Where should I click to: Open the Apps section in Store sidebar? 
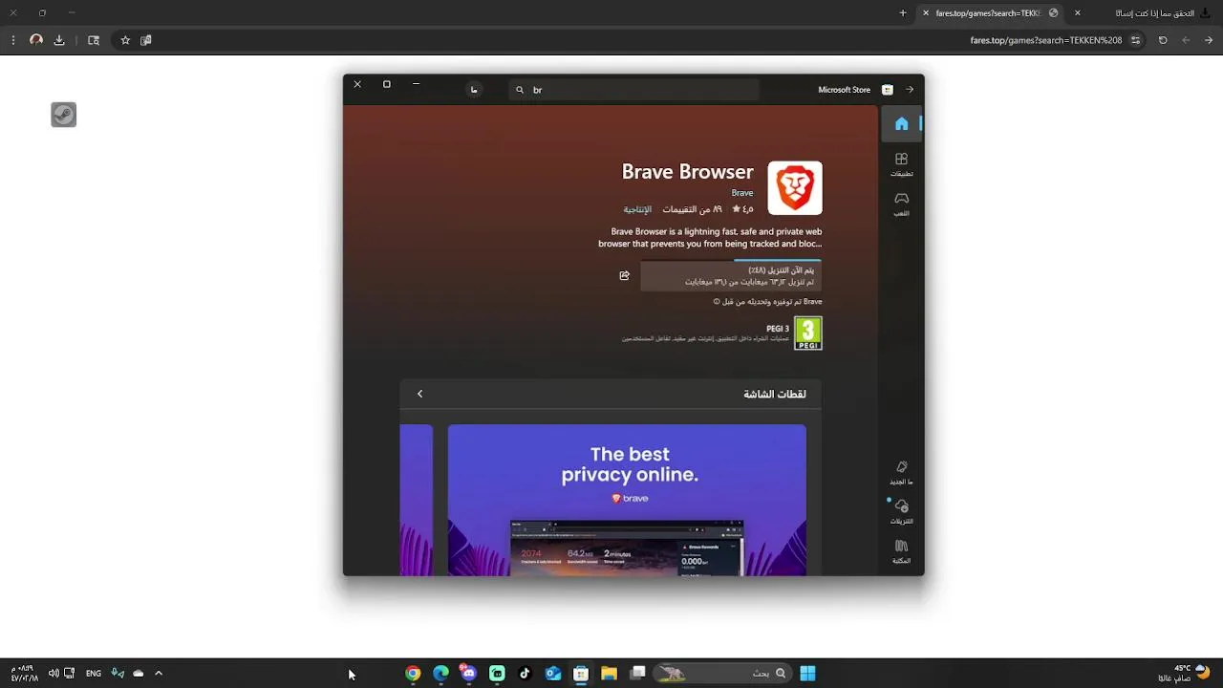tap(901, 164)
